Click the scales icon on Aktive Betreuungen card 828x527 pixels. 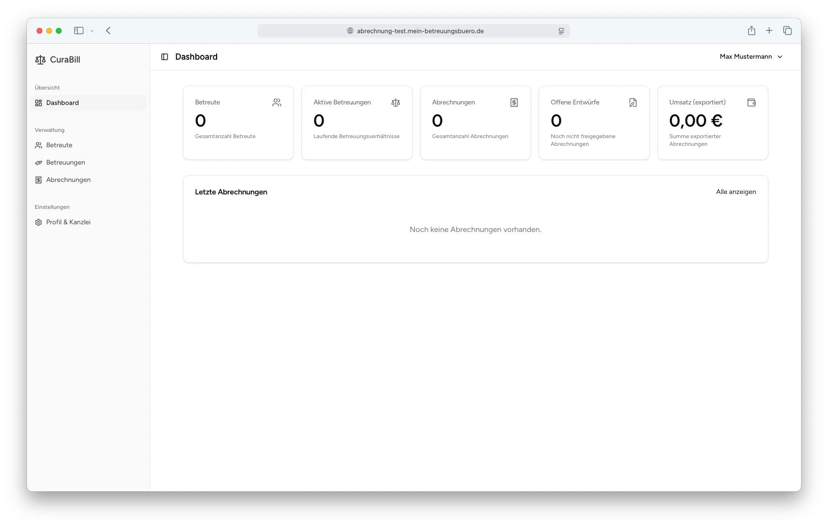[396, 103]
